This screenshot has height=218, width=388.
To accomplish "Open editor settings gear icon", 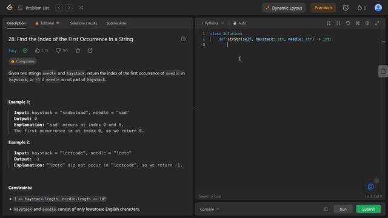I will click(x=367, y=23).
